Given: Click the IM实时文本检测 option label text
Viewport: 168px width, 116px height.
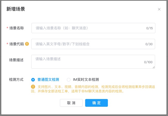Looking at the screenshot, I should [86, 79].
